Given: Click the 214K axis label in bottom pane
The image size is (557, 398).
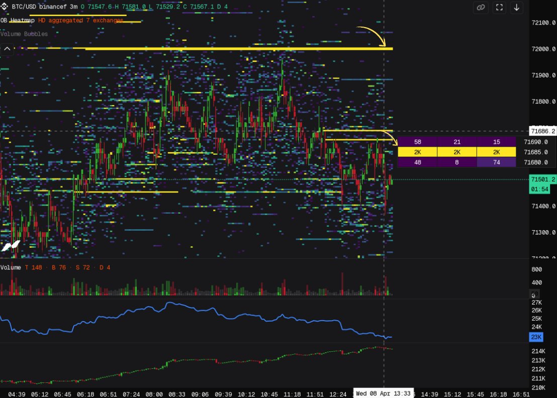Looking at the screenshot, I should 538,351.
